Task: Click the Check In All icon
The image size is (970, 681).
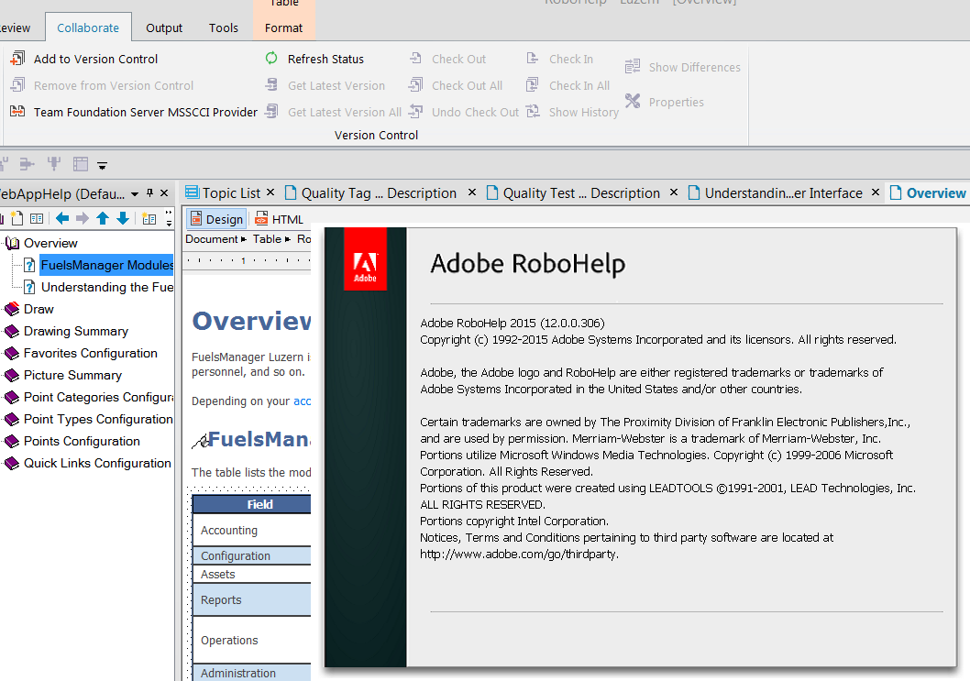Action: tap(533, 84)
